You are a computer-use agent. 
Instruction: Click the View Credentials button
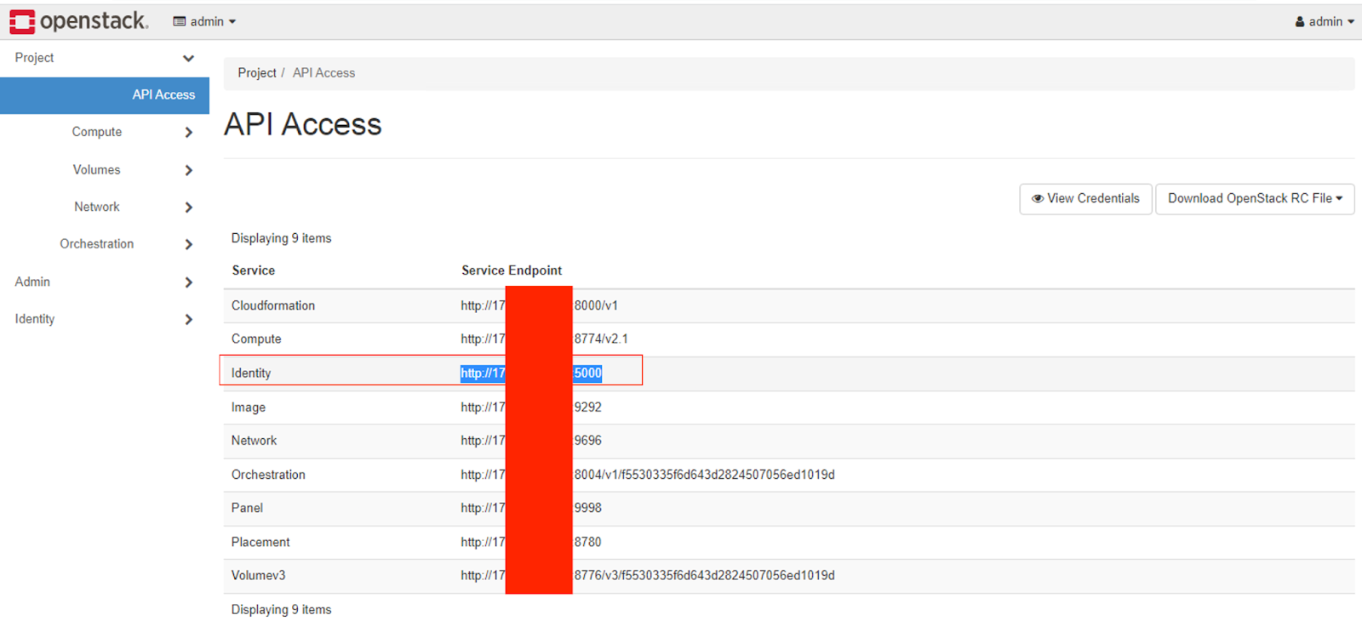click(1085, 199)
